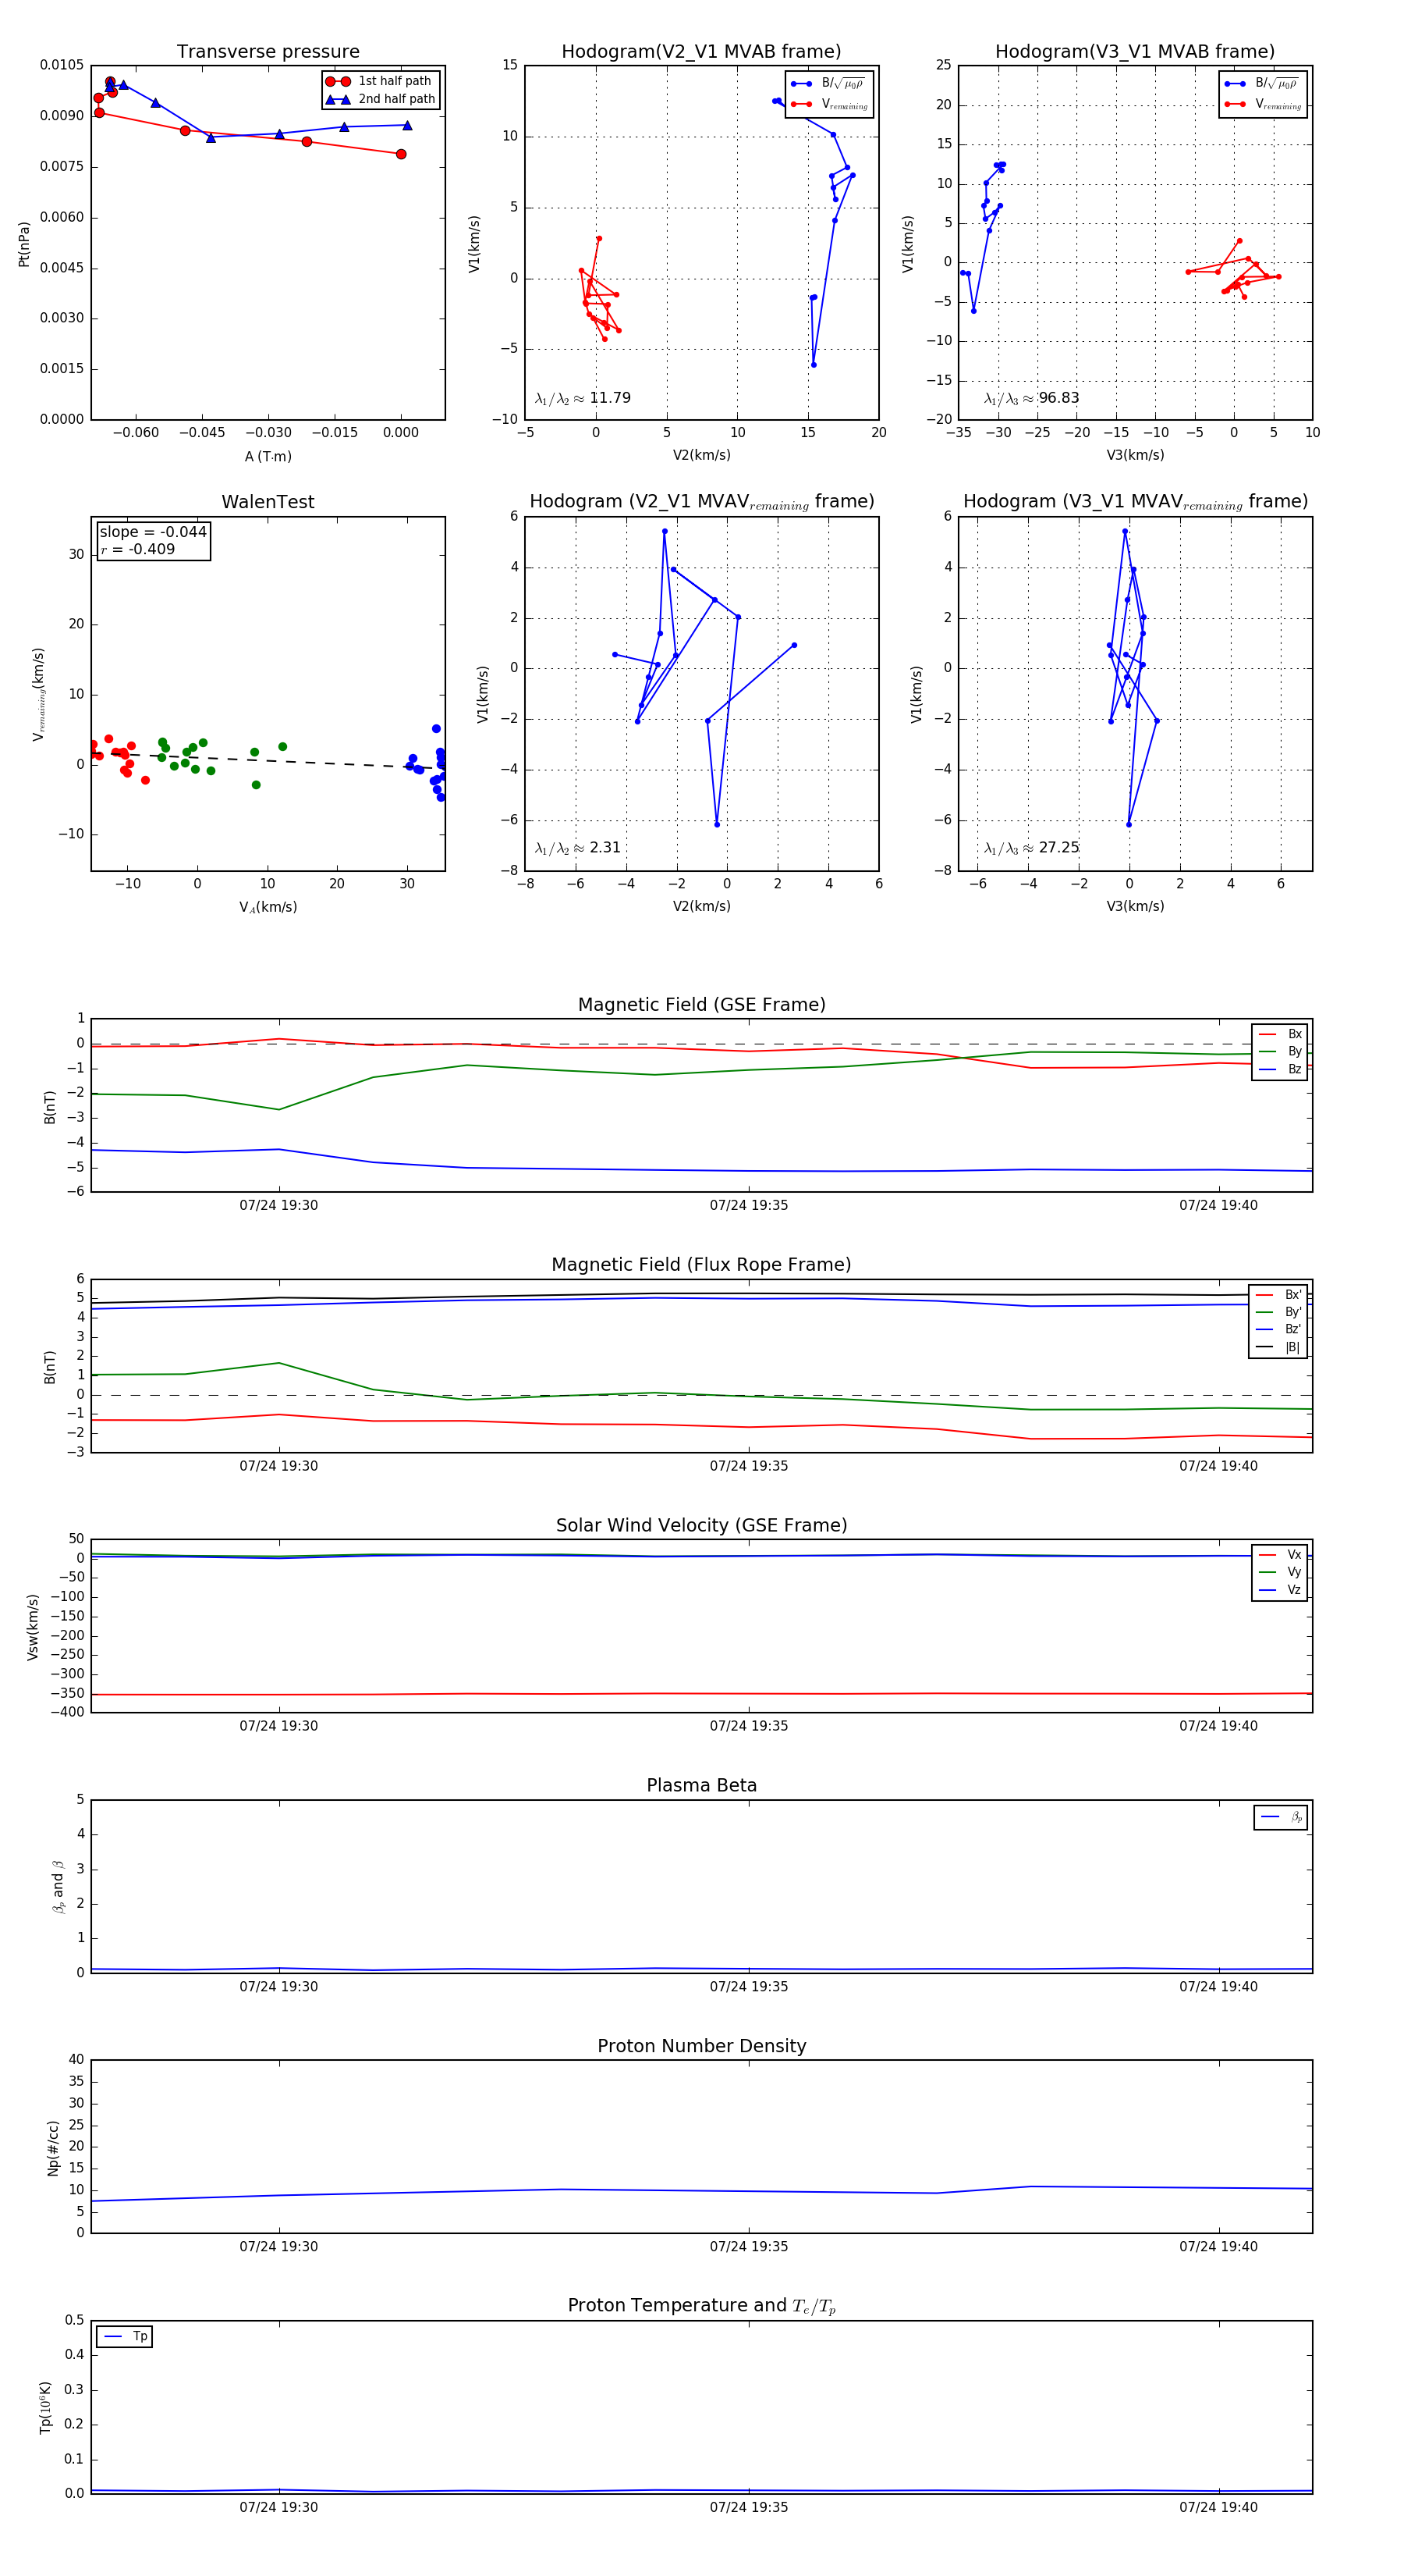Click the 'Pt(nPa)' y-axis label
The width and height of the screenshot is (1404, 2576).
coord(24,243)
